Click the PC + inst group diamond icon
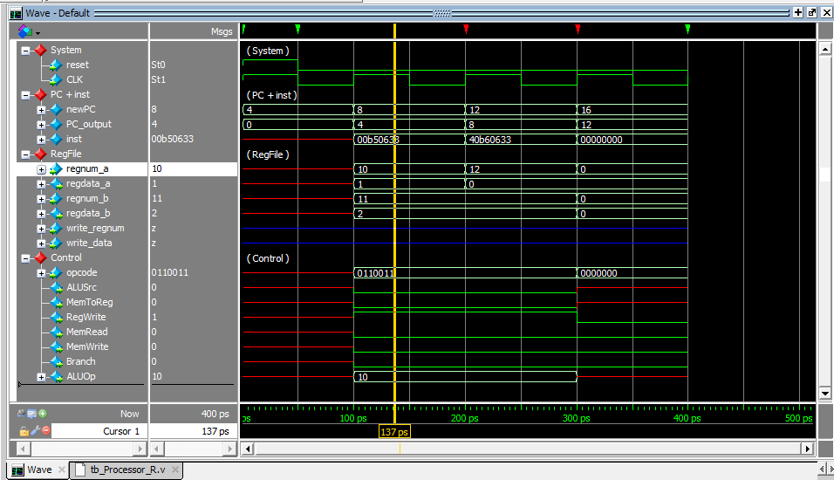Viewport: 834px width, 480px height. pyautogui.click(x=40, y=95)
